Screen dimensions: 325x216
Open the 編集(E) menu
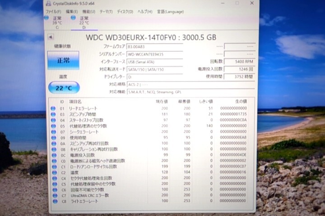[x=72, y=12]
